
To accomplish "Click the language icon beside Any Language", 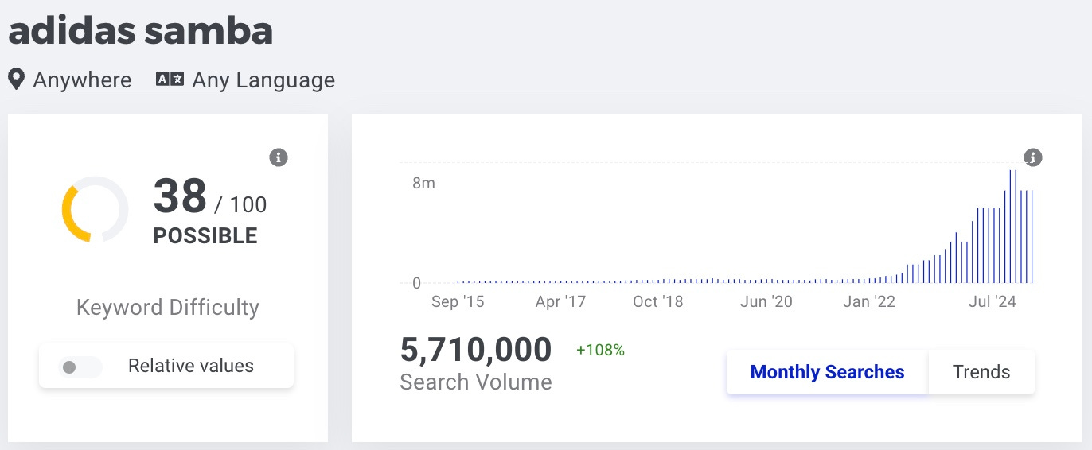I will pos(170,80).
